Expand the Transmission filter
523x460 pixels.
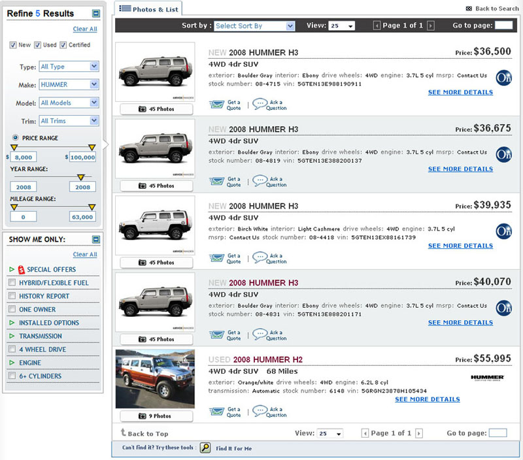tap(12, 336)
